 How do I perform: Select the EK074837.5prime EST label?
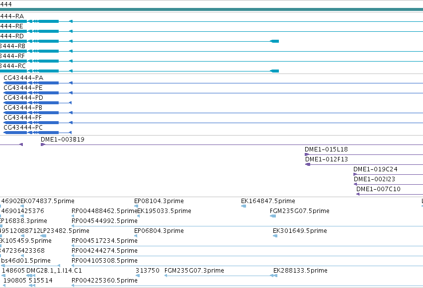point(48,201)
